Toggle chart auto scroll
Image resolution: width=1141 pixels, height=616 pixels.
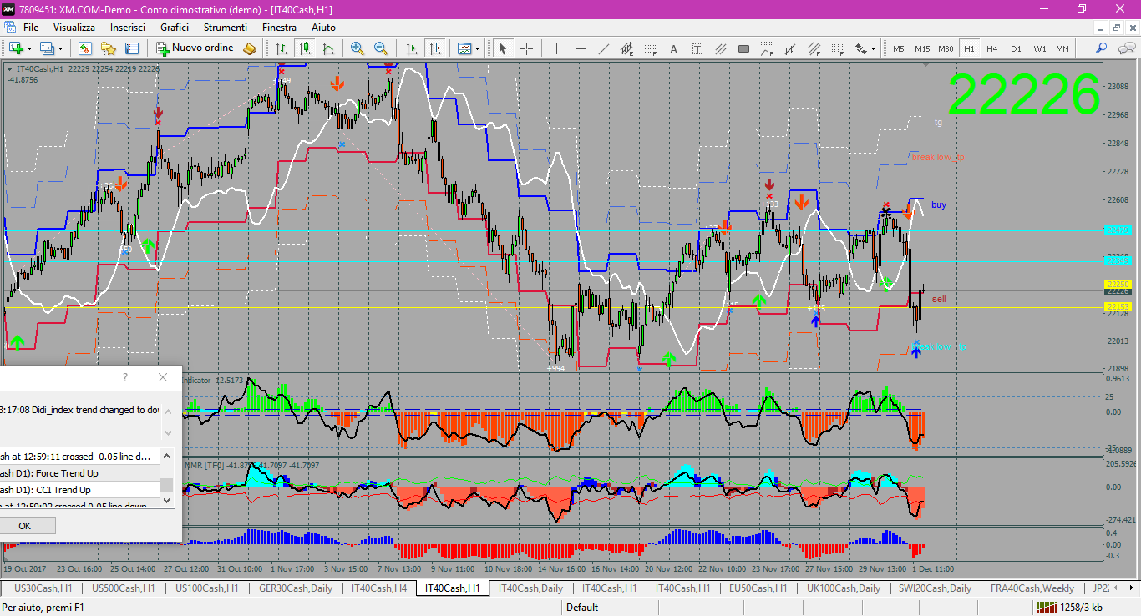411,48
